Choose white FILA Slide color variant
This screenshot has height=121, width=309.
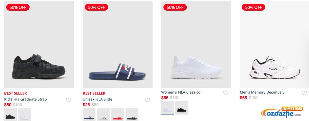coord(104,115)
